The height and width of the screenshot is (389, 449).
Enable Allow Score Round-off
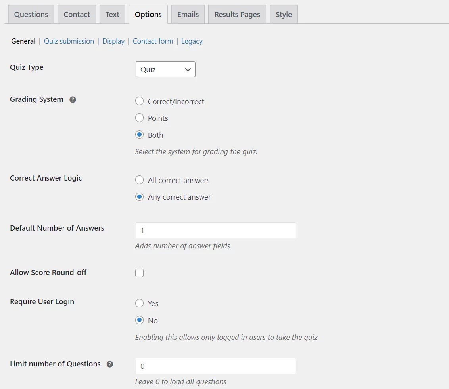tap(139, 273)
